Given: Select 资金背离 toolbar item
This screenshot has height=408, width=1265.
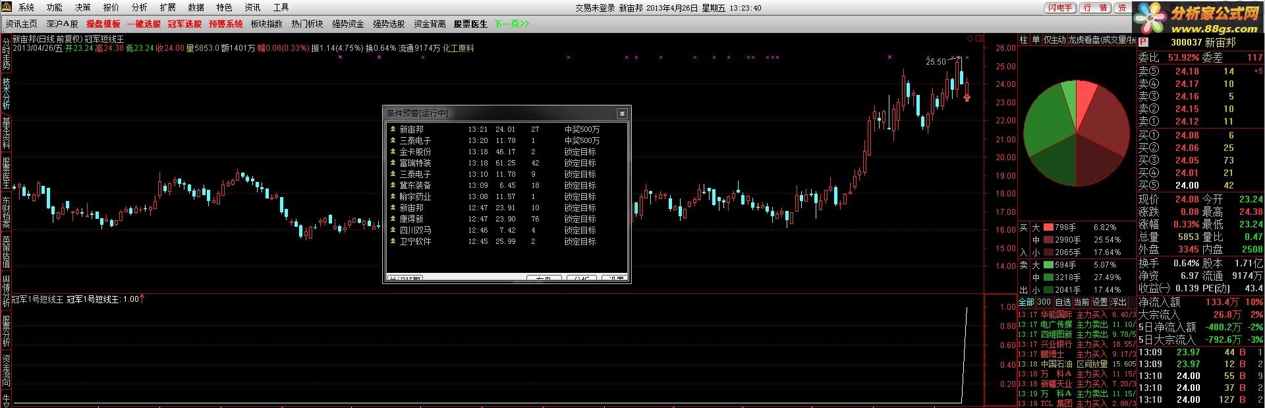Looking at the screenshot, I should (x=430, y=24).
